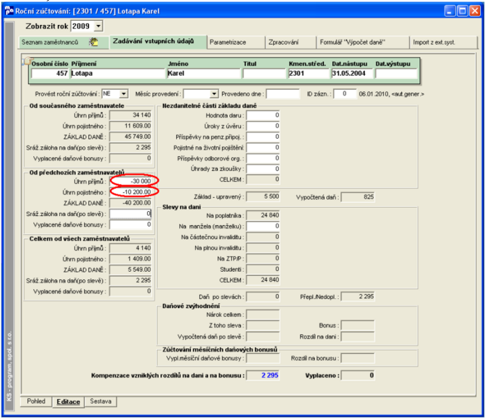
Task: Click the Příjmení field containing Lotapa
Action: click(118, 74)
